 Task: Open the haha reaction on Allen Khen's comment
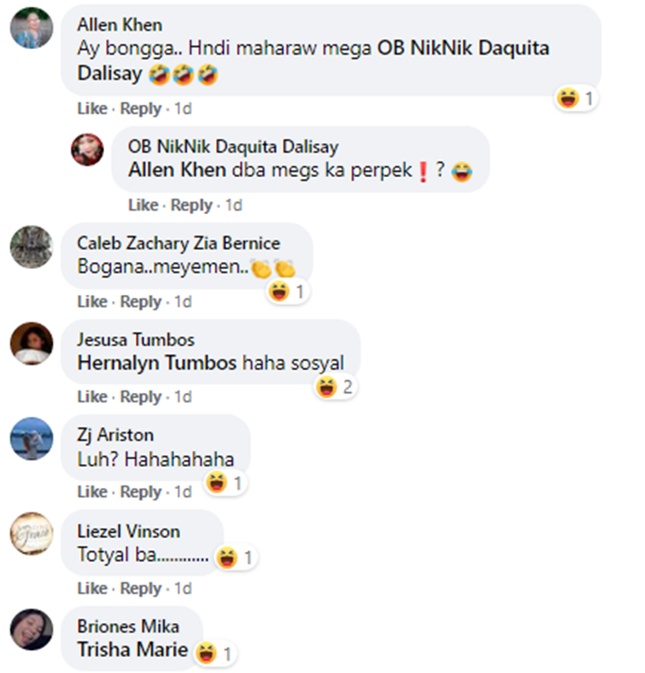pos(576,98)
